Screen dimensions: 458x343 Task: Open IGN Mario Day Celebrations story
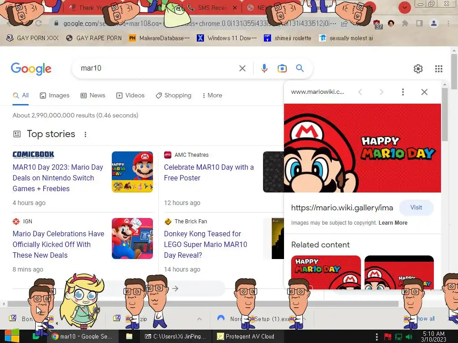pyautogui.click(x=59, y=244)
